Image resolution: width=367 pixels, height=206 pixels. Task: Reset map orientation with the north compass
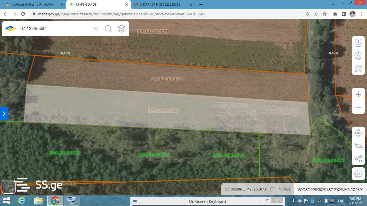tap(358, 56)
